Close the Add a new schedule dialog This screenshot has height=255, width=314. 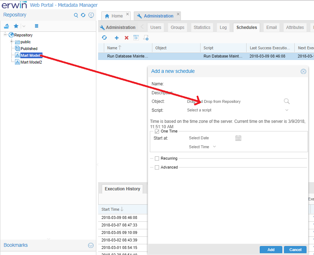[x=303, y=71]
